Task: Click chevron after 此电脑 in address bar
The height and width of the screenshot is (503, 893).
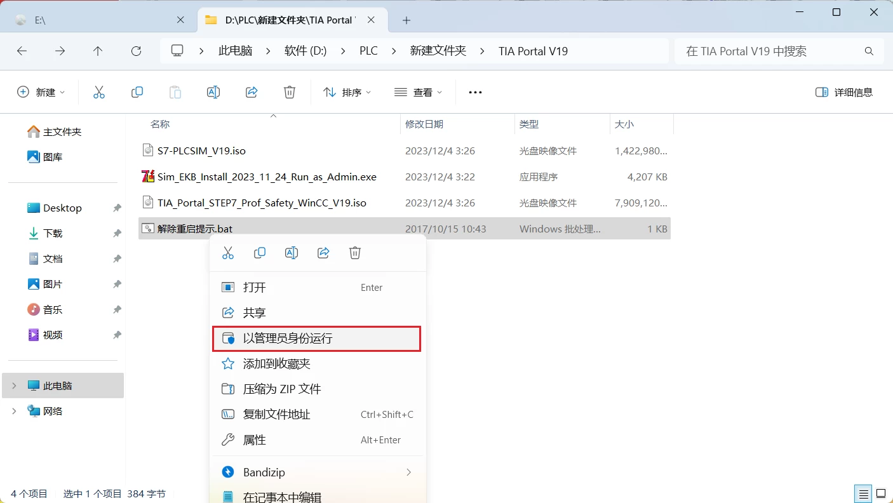Action: [268, 51]
